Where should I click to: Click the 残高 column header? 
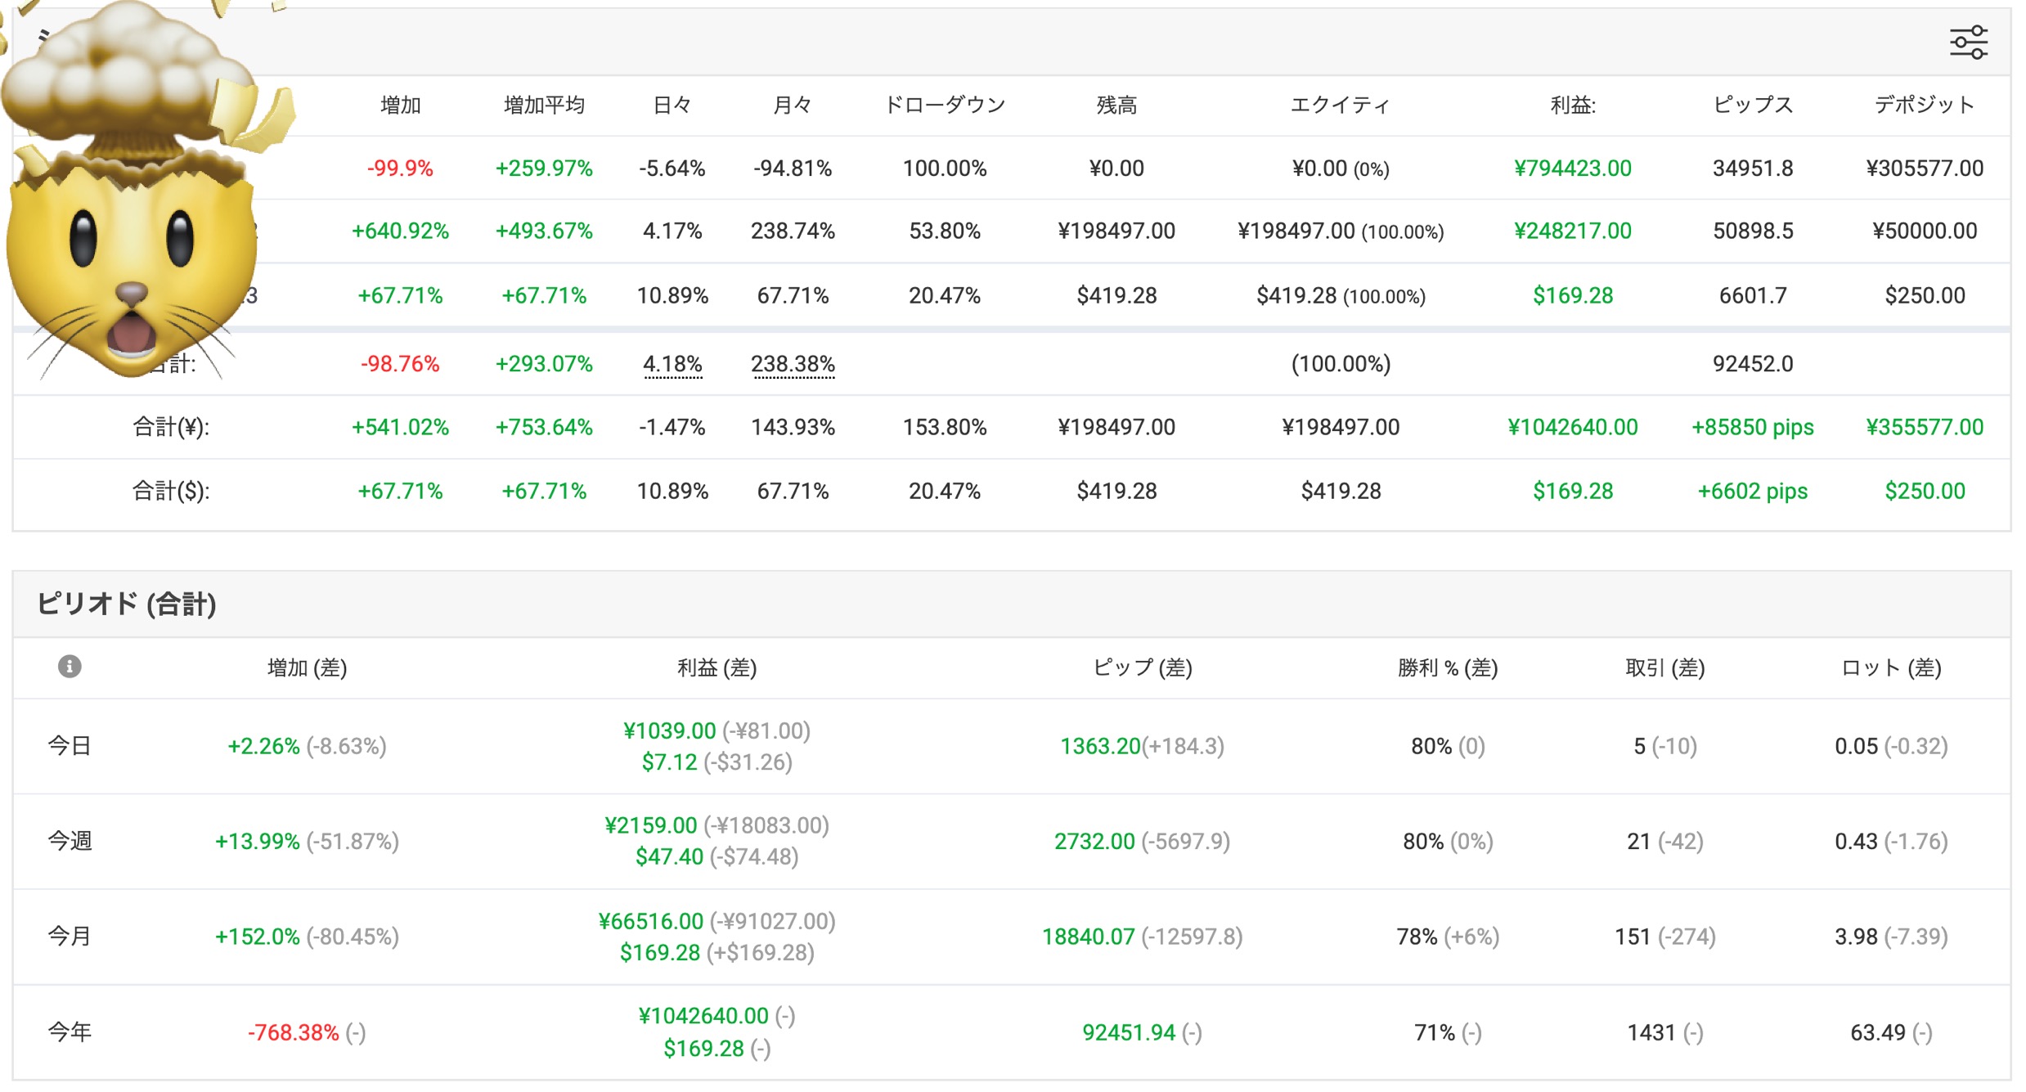tap(1116, 105)
